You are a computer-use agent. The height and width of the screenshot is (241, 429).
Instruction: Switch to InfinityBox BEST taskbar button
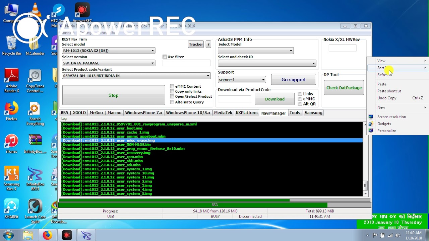coord(86,235)
